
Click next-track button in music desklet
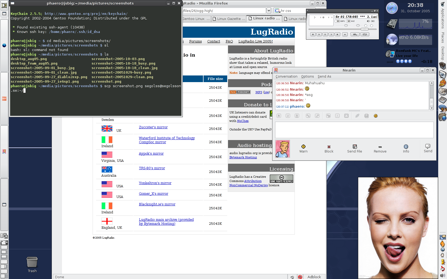pyautogui.click(x=410, y=61)
